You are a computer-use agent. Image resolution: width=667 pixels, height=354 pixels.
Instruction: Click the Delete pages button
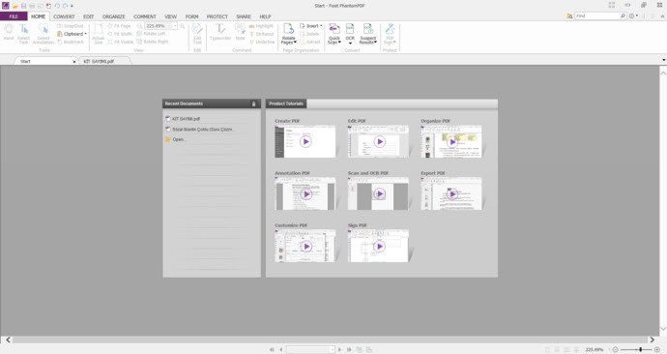[309, 34]
